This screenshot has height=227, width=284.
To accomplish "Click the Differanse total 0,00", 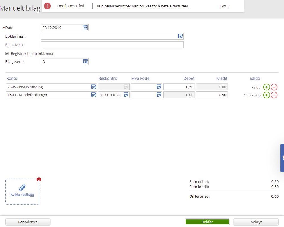I will pos(275,196).
